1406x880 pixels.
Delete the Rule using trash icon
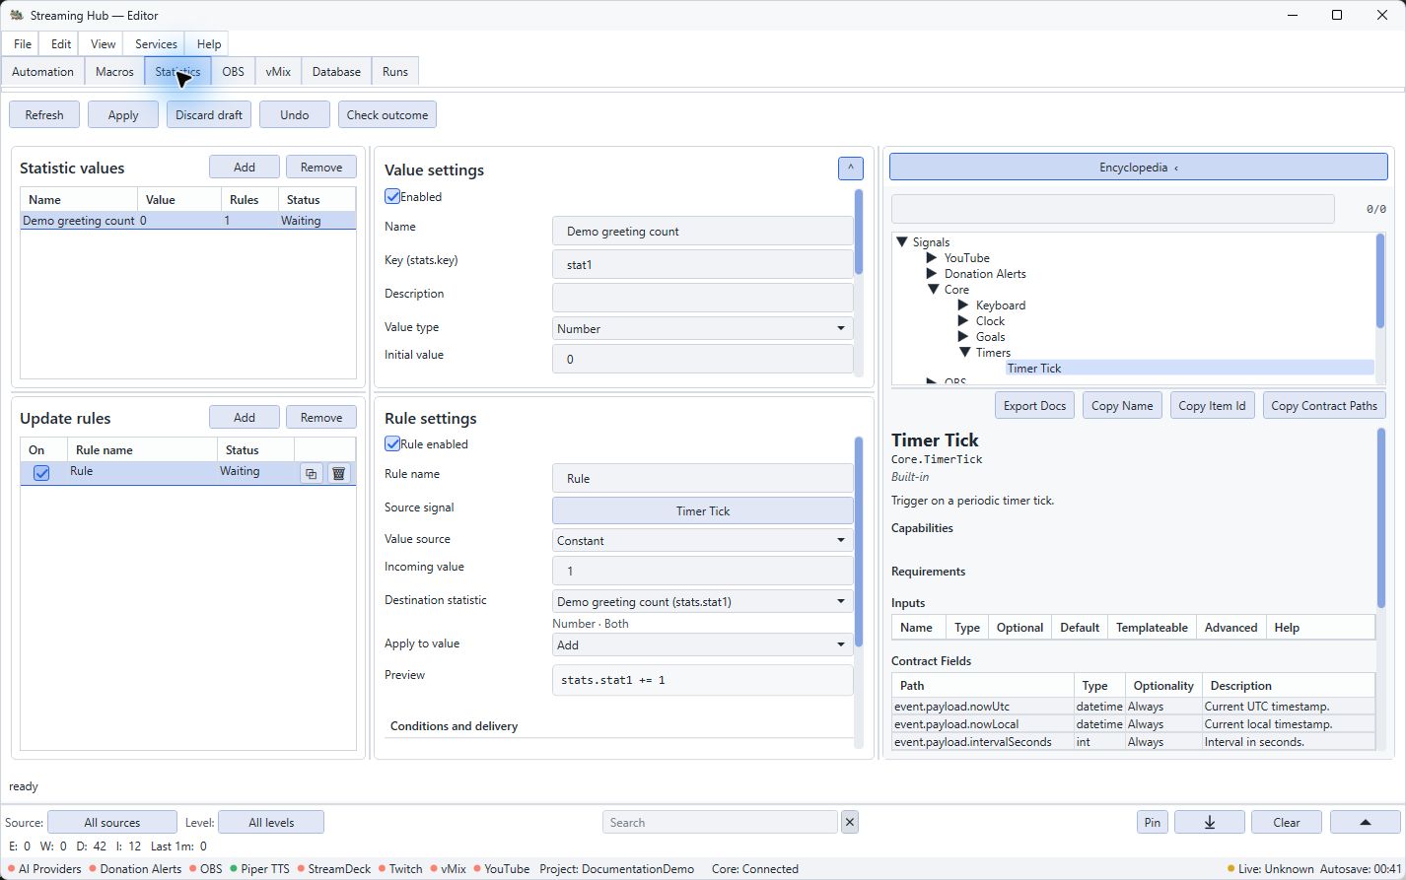tap(338, 473)
